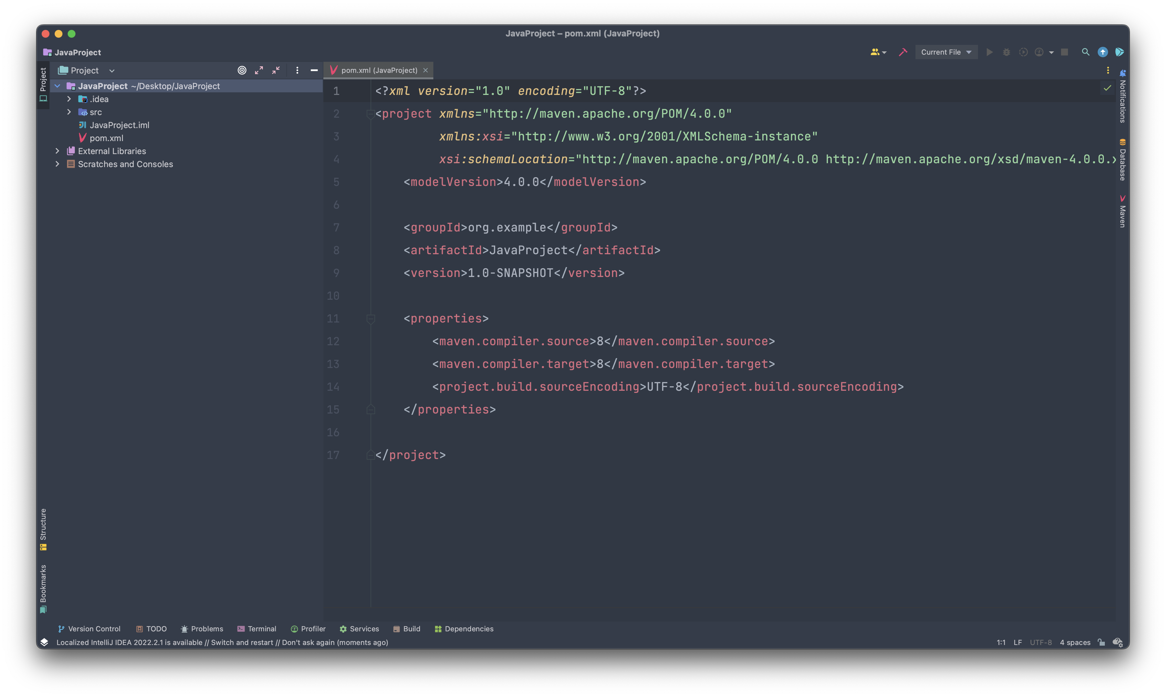1166x697 pixels.
Task: Open Current File run configuration dropdown
Action: tap(945, 52)
